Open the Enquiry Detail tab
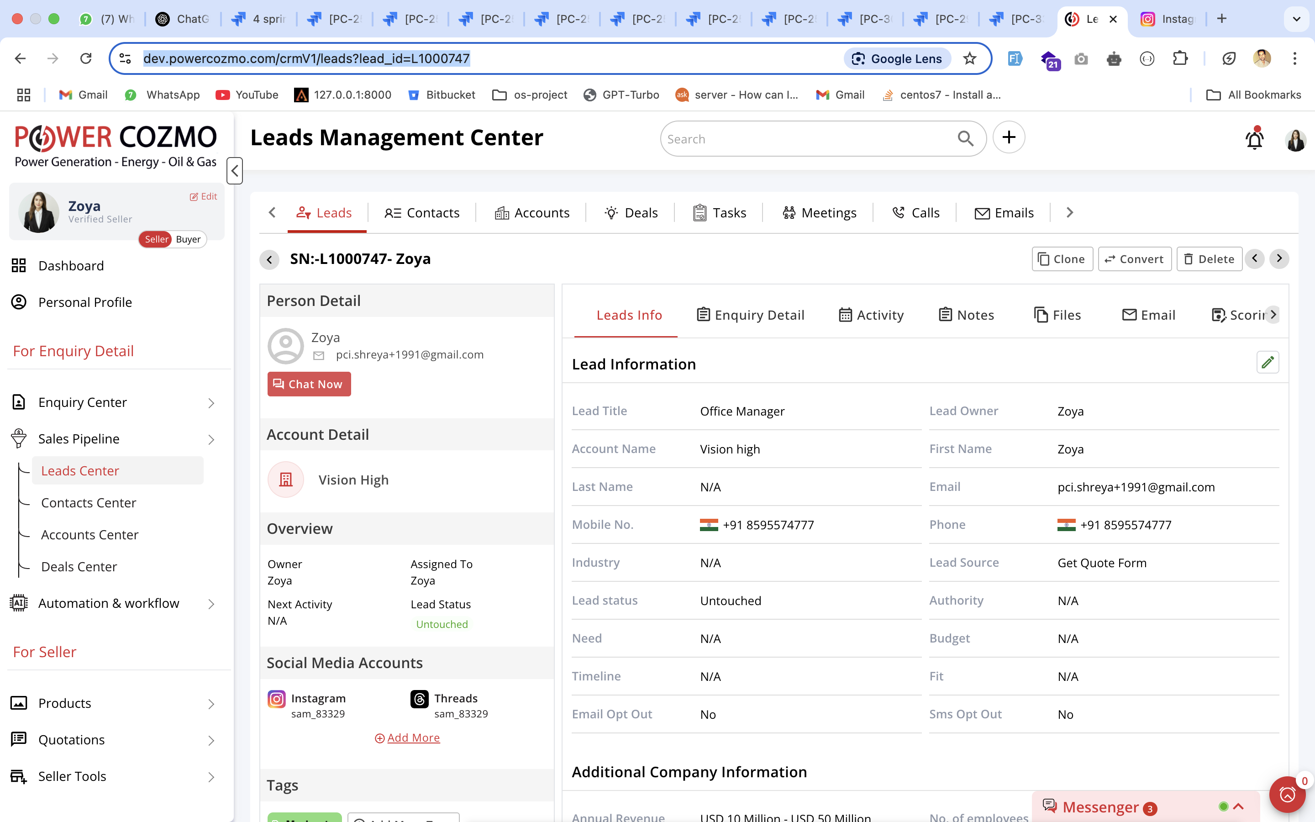Screen dimensions: 1315x822 click(751, 315)
